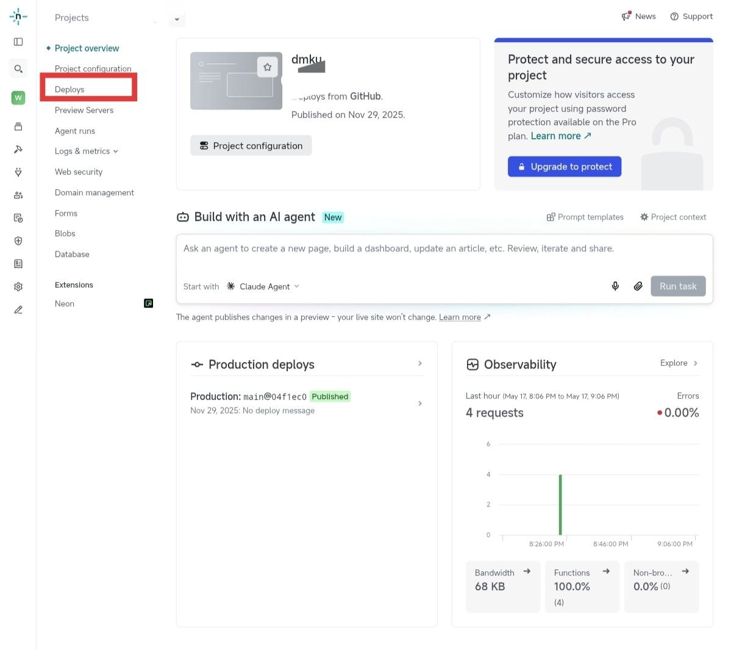Image resolution: width=731 pixels, height=650 pixels.
Task: Open Non-browser details arrow
Action: click(x=685, y=571)
